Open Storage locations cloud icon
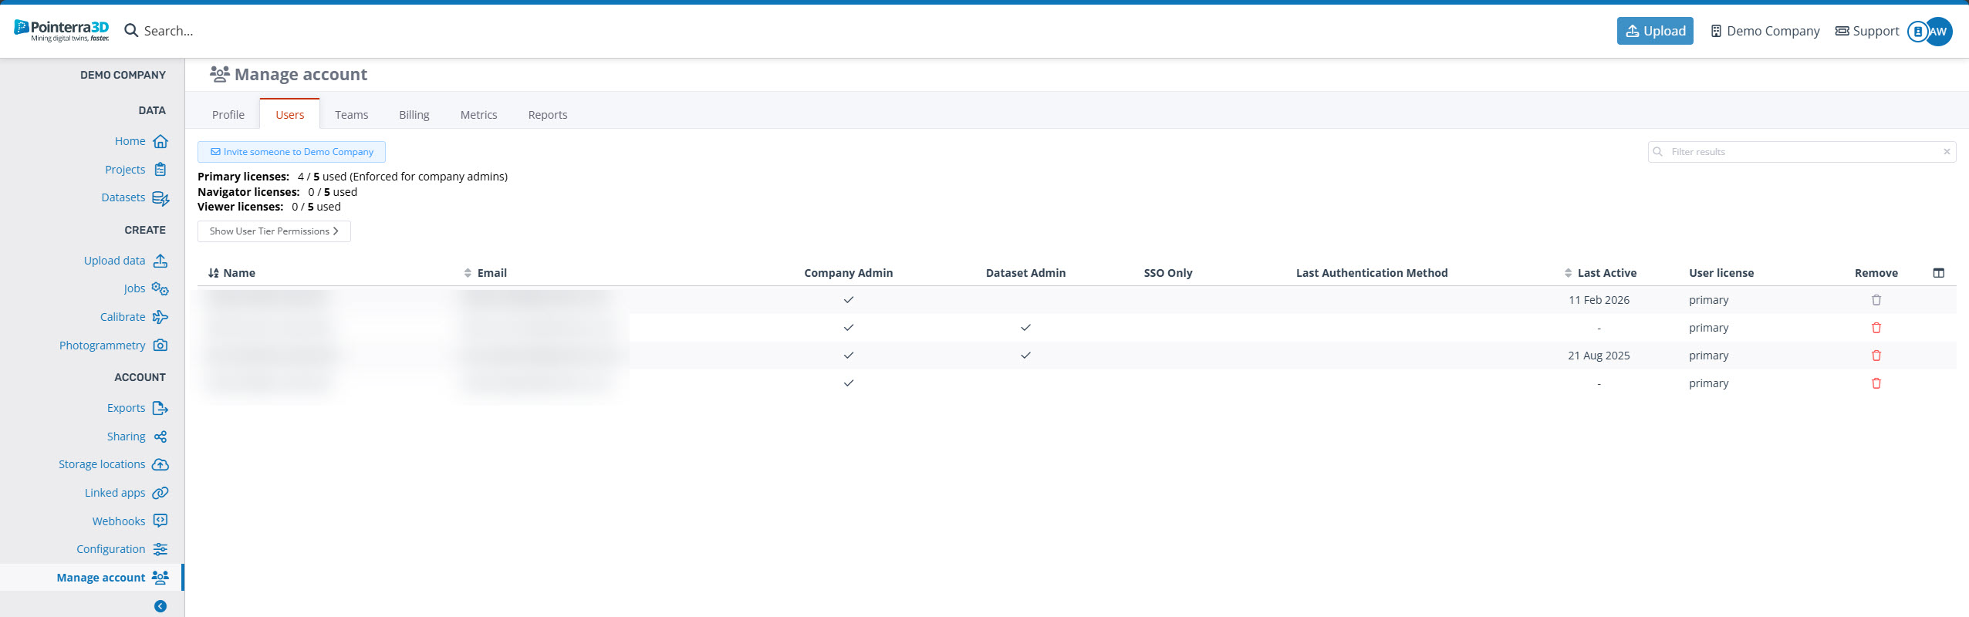This screenshot has width=1969, height=617. [160, 464]
